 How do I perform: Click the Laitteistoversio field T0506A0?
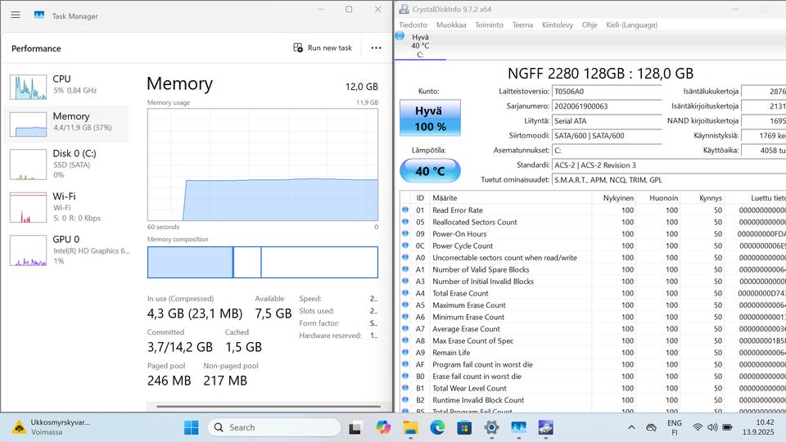point(607,91)
